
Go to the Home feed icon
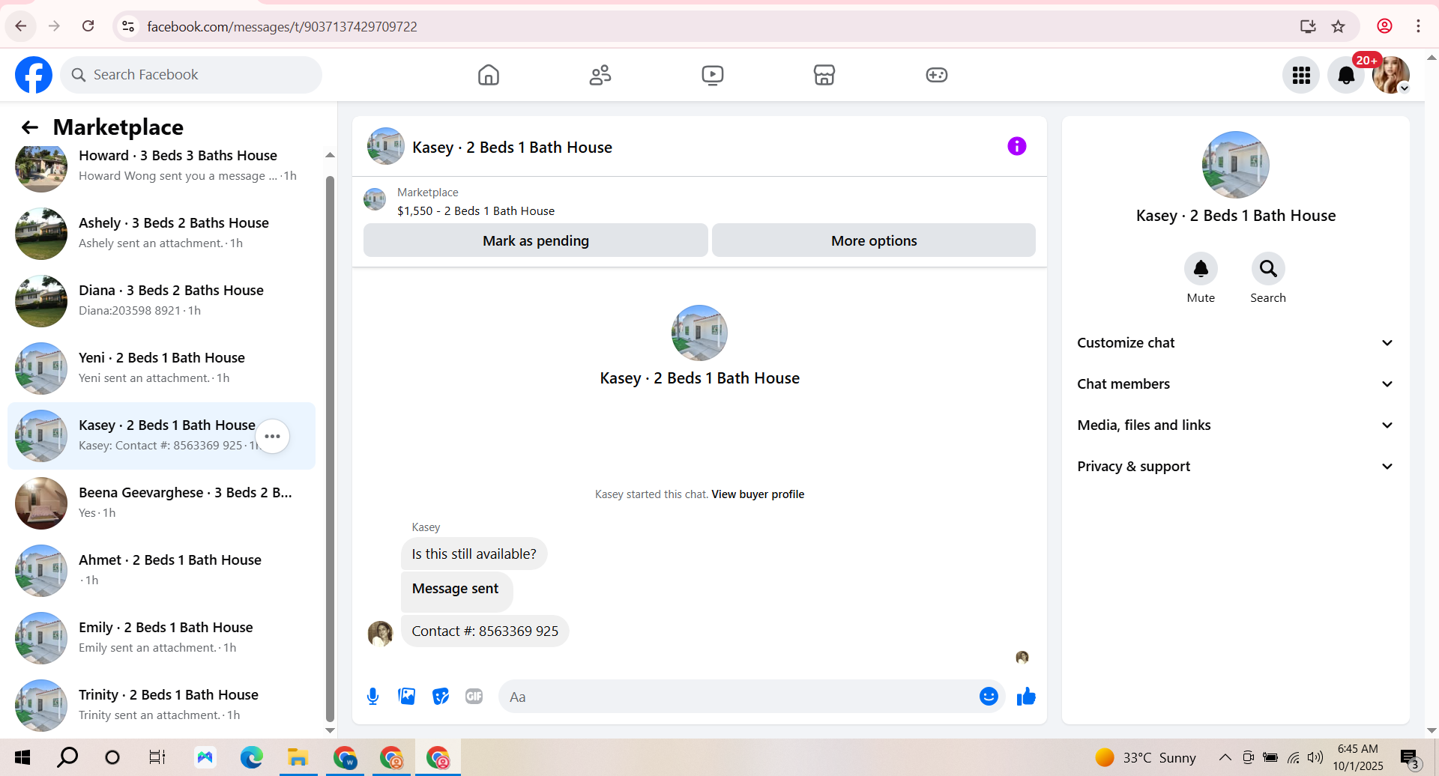489,75
